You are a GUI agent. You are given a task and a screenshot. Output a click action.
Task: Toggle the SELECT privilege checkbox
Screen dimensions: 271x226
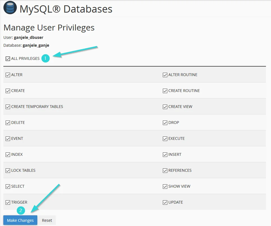8,187
